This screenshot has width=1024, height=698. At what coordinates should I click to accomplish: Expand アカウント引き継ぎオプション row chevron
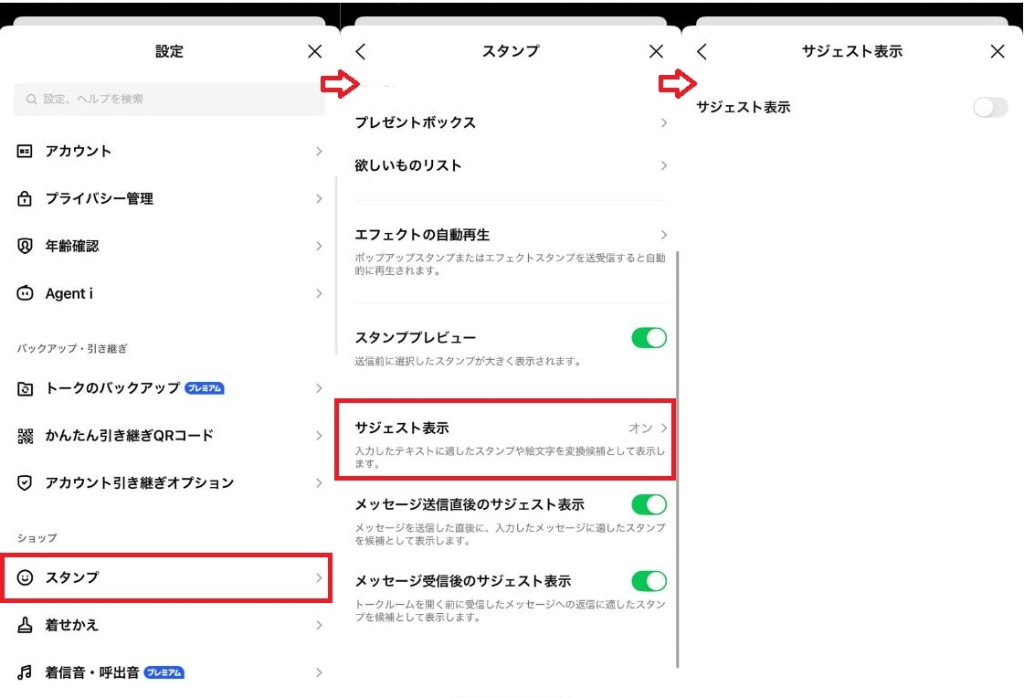click(319, 483)
